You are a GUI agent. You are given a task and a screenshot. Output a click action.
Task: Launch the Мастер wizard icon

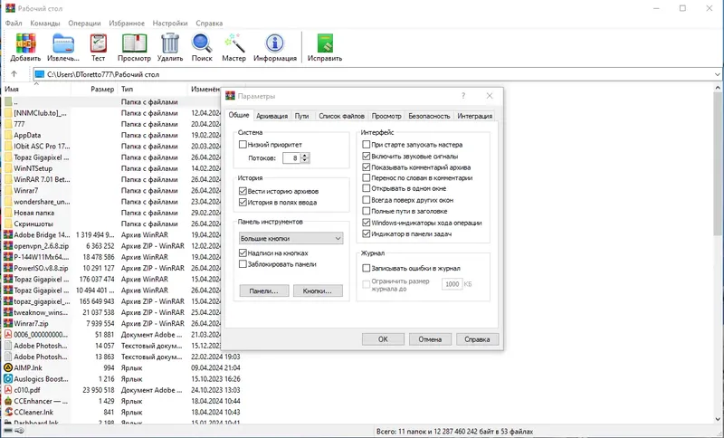click(x=234, y=43)
